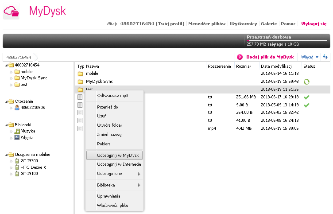Screen dimensions: 333x214
Task: Click file icon of the mp4 row
Action: pos(80,128)
